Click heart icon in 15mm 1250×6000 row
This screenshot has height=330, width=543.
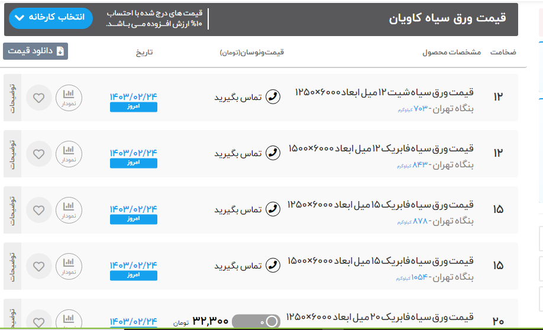pyautogui.click(x=39, y=210)
